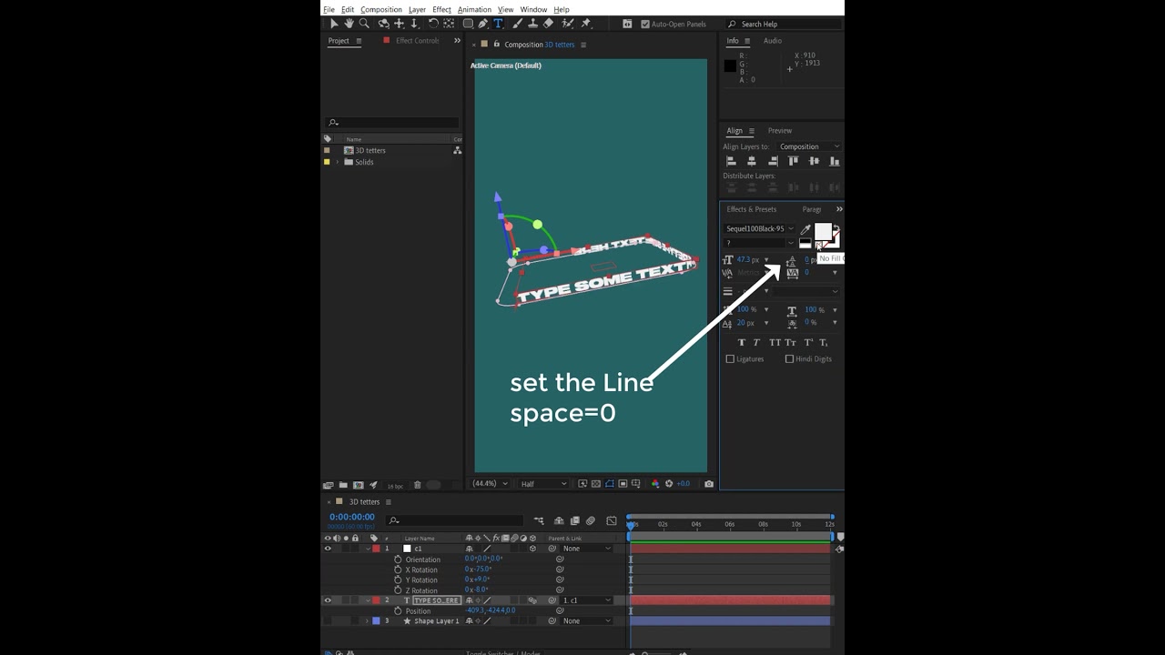Toggle X Rotation stopwatch
The height and width of the screenshot is (655, 1165).
point(398,569)
